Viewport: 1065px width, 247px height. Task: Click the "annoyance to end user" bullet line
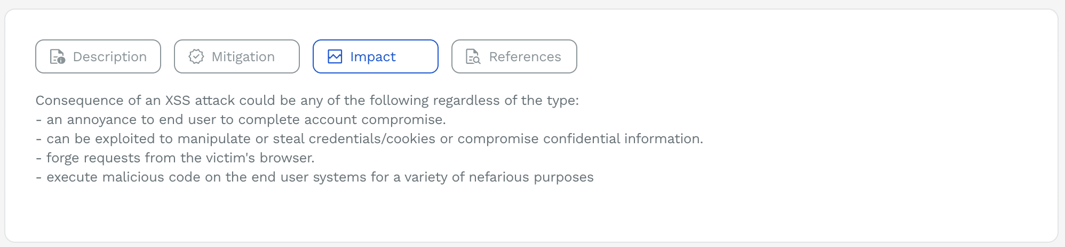[241, 120]
